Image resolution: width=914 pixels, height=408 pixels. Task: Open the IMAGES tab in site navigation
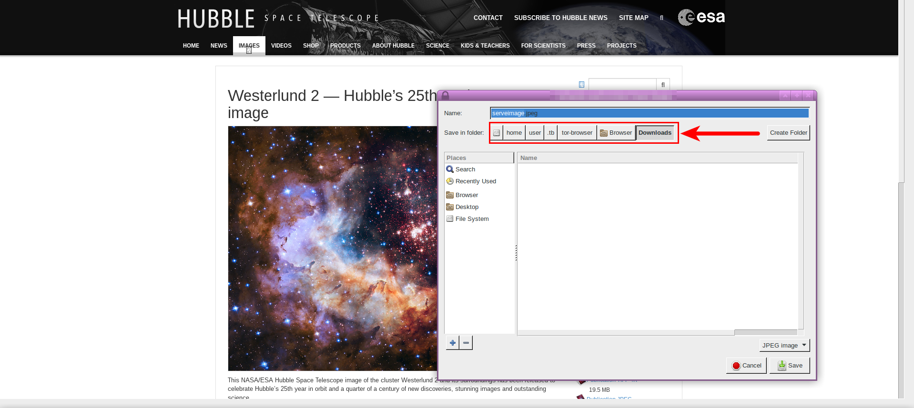coord(249,46)
